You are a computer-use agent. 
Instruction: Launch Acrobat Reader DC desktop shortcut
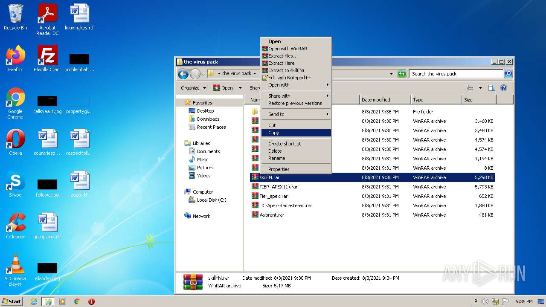coord(47,20)
